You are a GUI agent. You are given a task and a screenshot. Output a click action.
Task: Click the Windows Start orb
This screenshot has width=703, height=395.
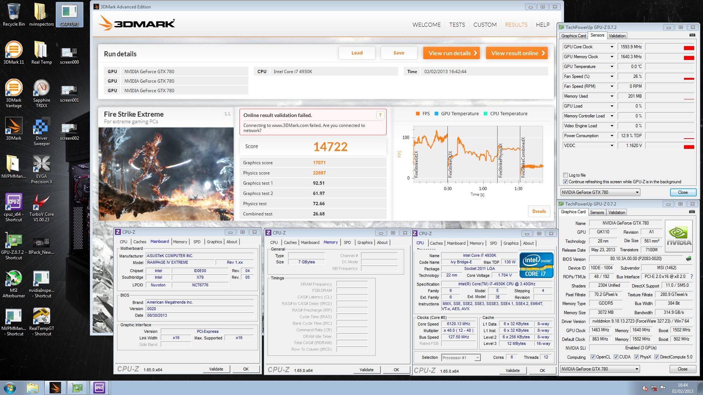click(x=10, y=388)
